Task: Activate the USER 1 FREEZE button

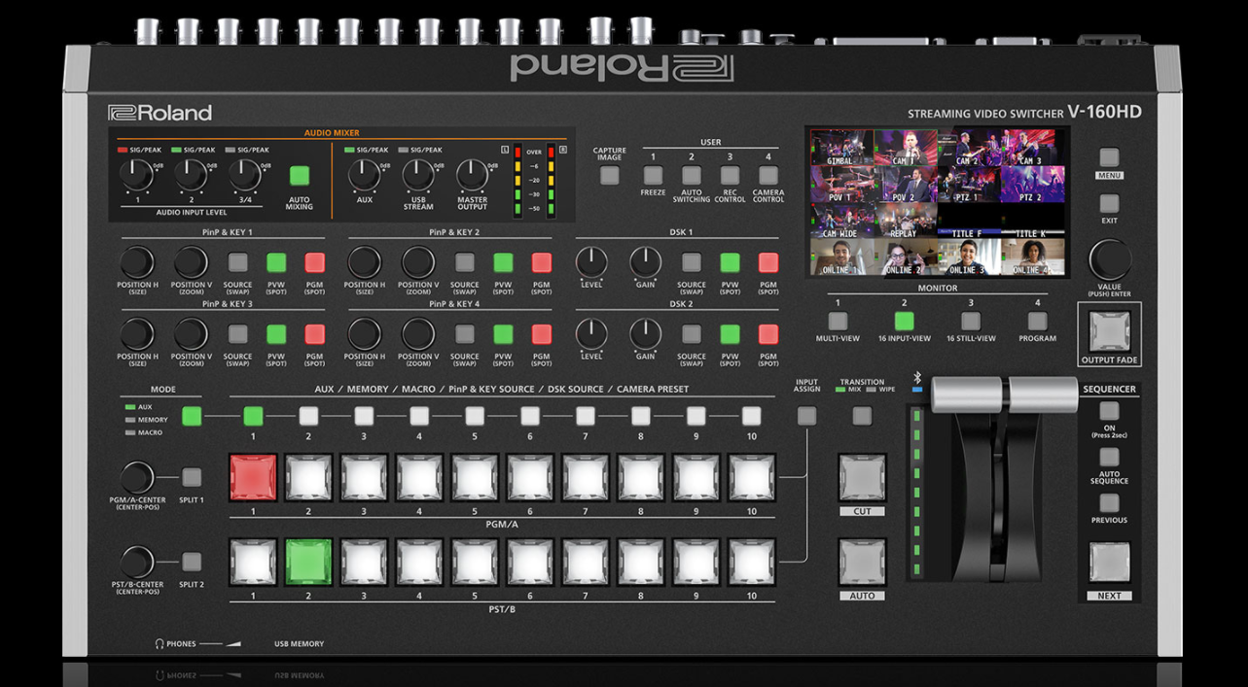Action: click(653, 176)
